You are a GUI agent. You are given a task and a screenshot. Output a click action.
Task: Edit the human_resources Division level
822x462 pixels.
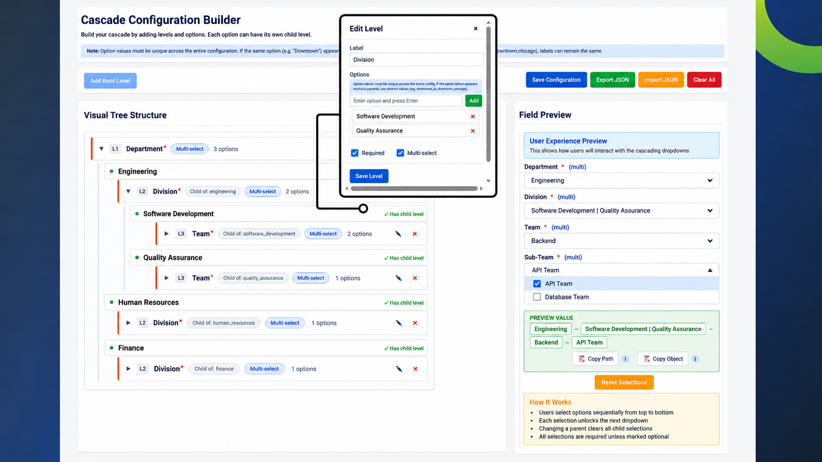pos(399,323)
